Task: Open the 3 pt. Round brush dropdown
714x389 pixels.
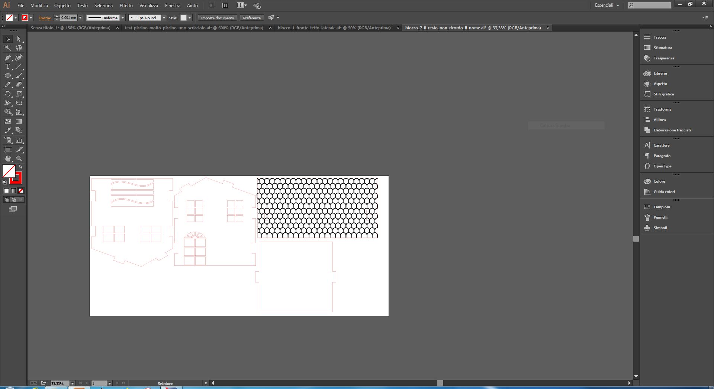Action: (x=164, y=18)
